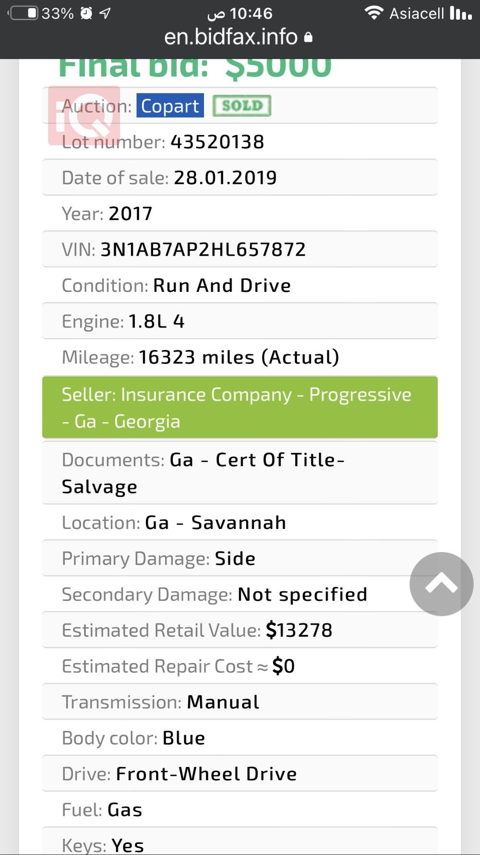Tap the lot number 43520138
Viewport: 480px width, 855px height.
[217, 142]
